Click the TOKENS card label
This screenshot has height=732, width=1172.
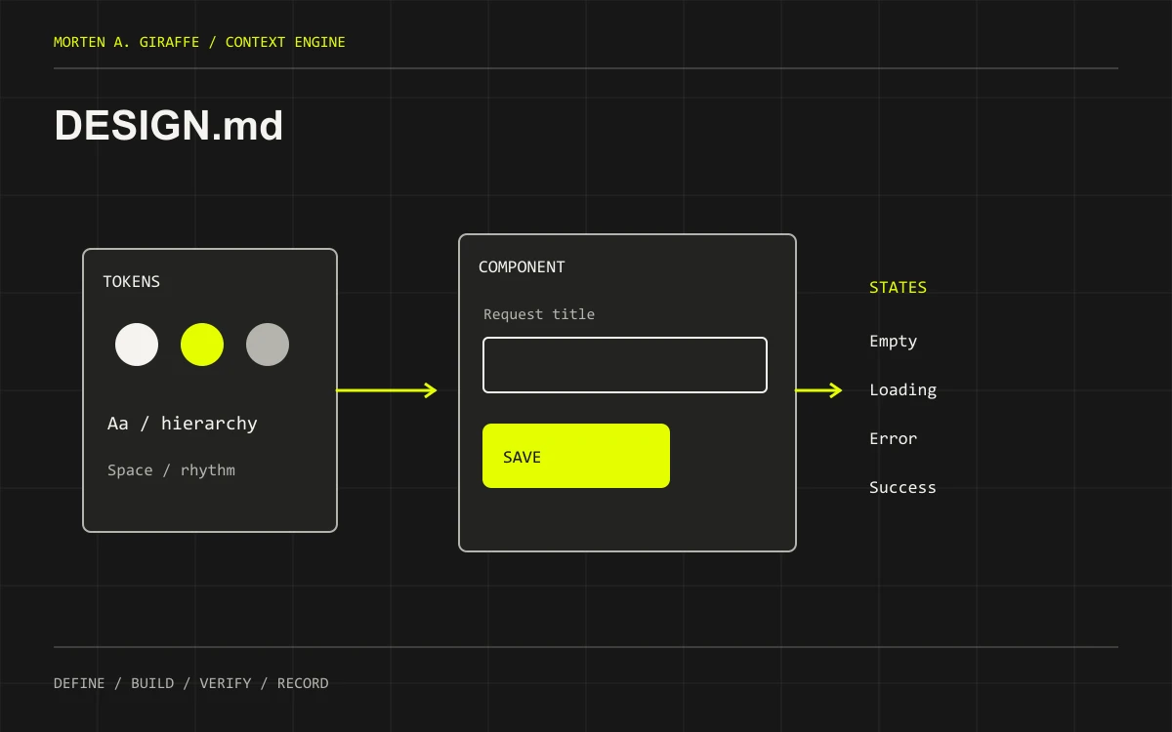[x=132, y=281]
